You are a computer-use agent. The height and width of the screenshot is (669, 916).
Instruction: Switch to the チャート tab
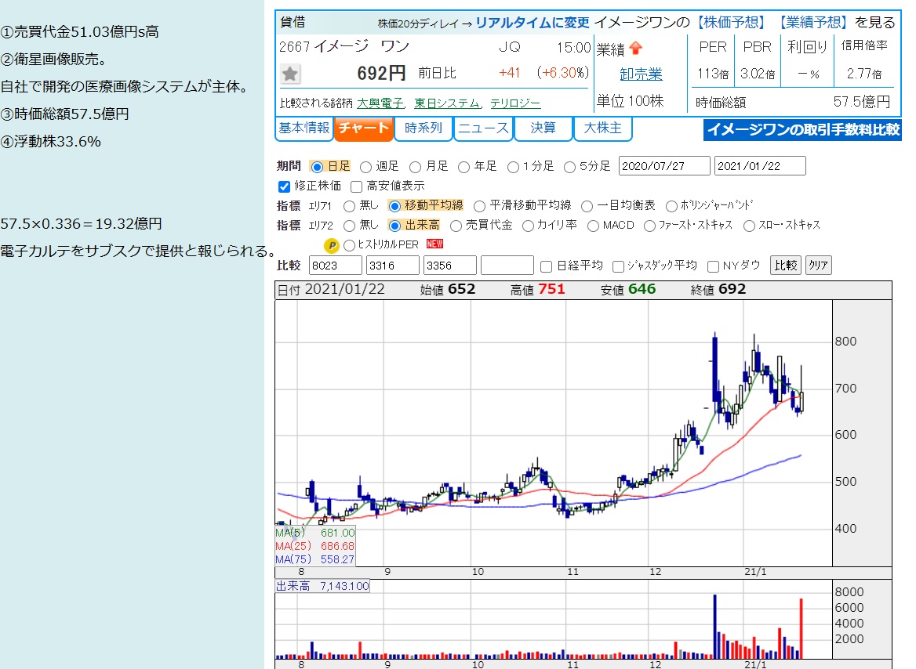point(363,128)
